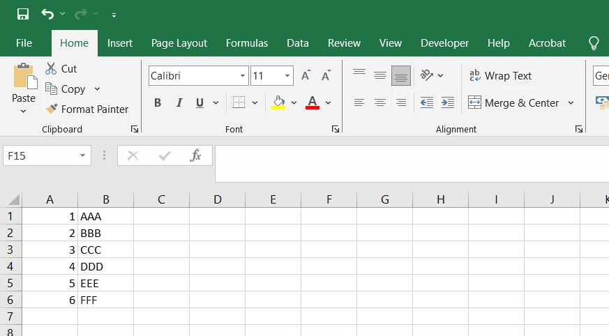Click the Undo arrow icon

click(47, 14)
